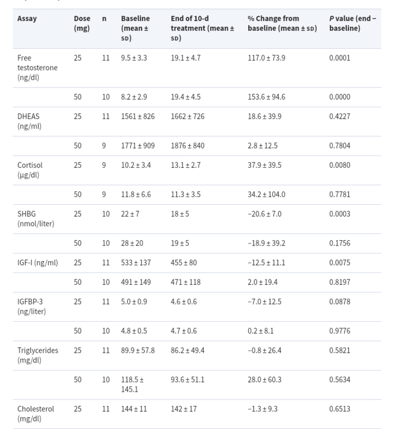Click the 1561 ± 826 baseline value
This screenshot has width=394, height=429.
tap(138, 116)
